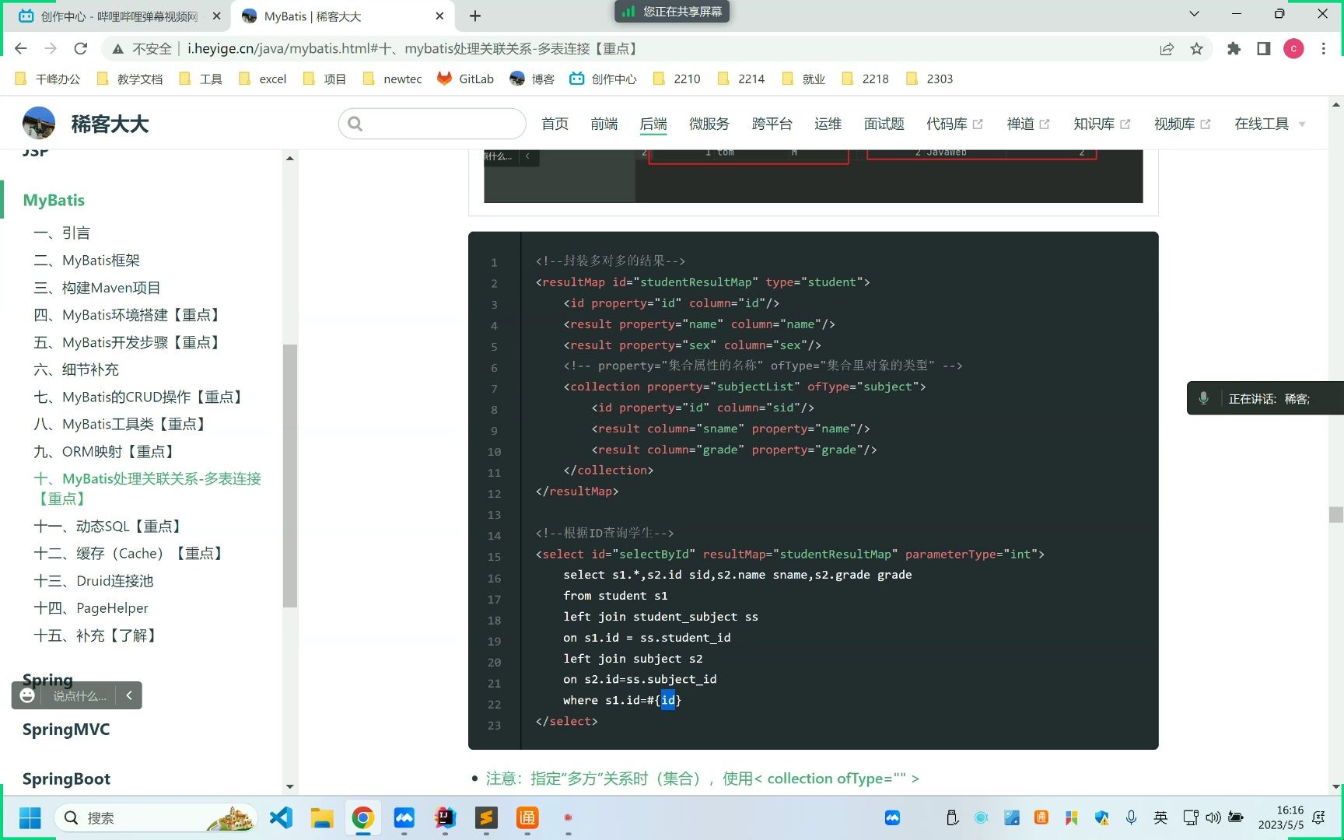Click the 说点什么 chat input
The height and width of the screenshot is (840, 1344).
point(79,695)
